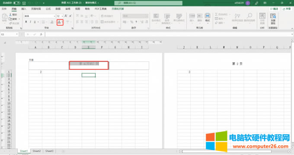294x155 pixels.
Task: Select the Sheet2 worksheet tab
Action: click(37, 151)
